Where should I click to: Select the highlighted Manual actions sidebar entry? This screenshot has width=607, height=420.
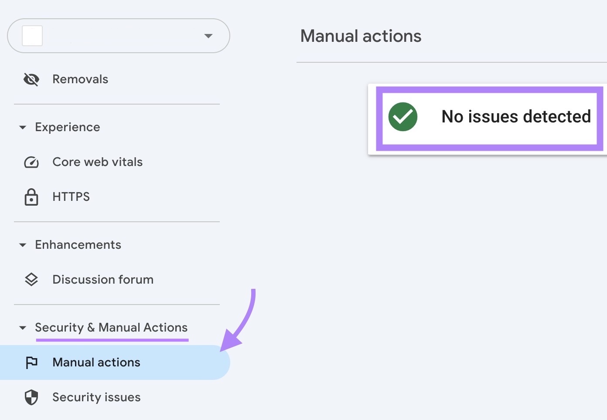(x=96, y=362)
